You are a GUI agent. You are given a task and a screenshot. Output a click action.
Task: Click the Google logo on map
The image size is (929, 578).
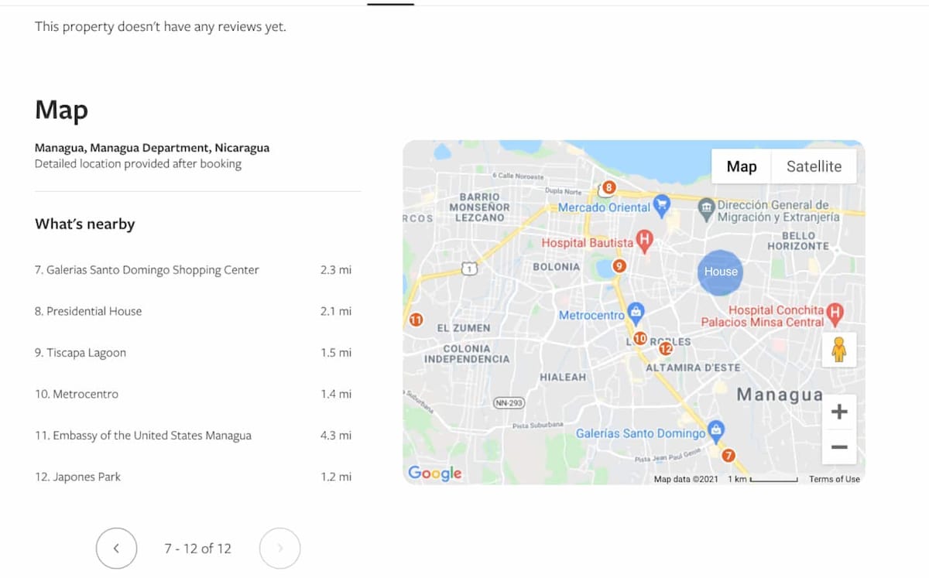435,473
